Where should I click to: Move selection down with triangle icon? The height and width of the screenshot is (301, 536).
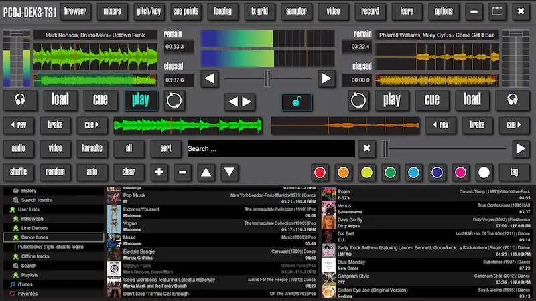tap(229, 172)
